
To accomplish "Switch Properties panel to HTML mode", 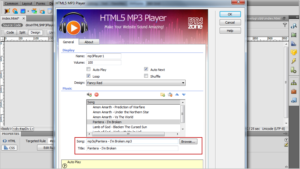I will pos(9,141).
